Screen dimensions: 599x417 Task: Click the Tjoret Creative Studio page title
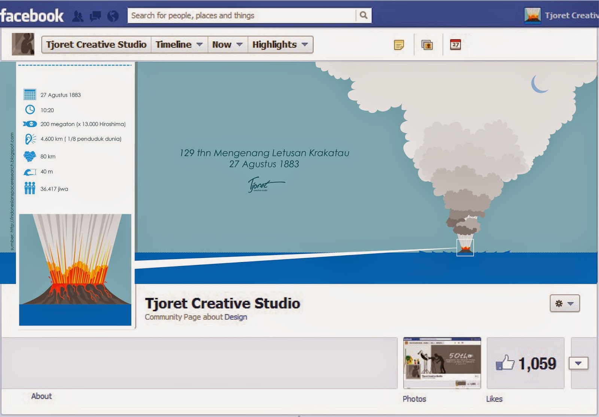click(x=222, y=303)
